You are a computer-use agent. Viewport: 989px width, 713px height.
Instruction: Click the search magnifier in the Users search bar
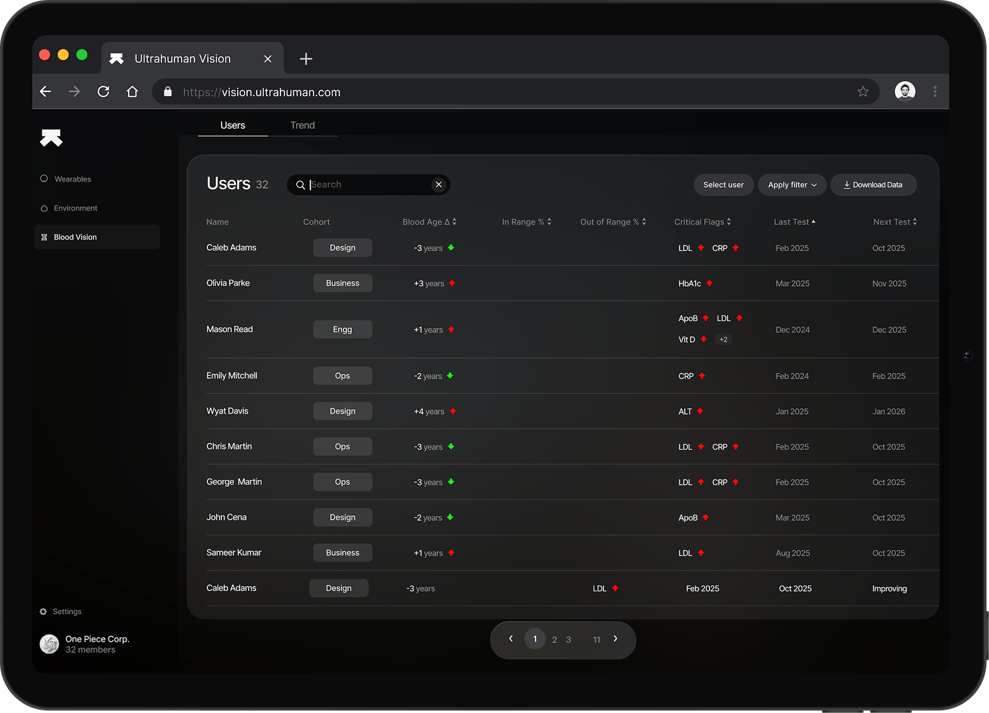[x=301, y=184]
